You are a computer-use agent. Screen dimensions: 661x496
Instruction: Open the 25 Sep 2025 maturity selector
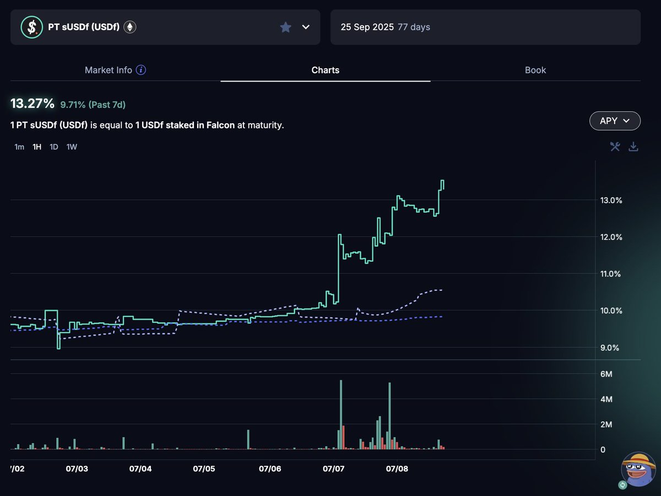pos(485,27)
